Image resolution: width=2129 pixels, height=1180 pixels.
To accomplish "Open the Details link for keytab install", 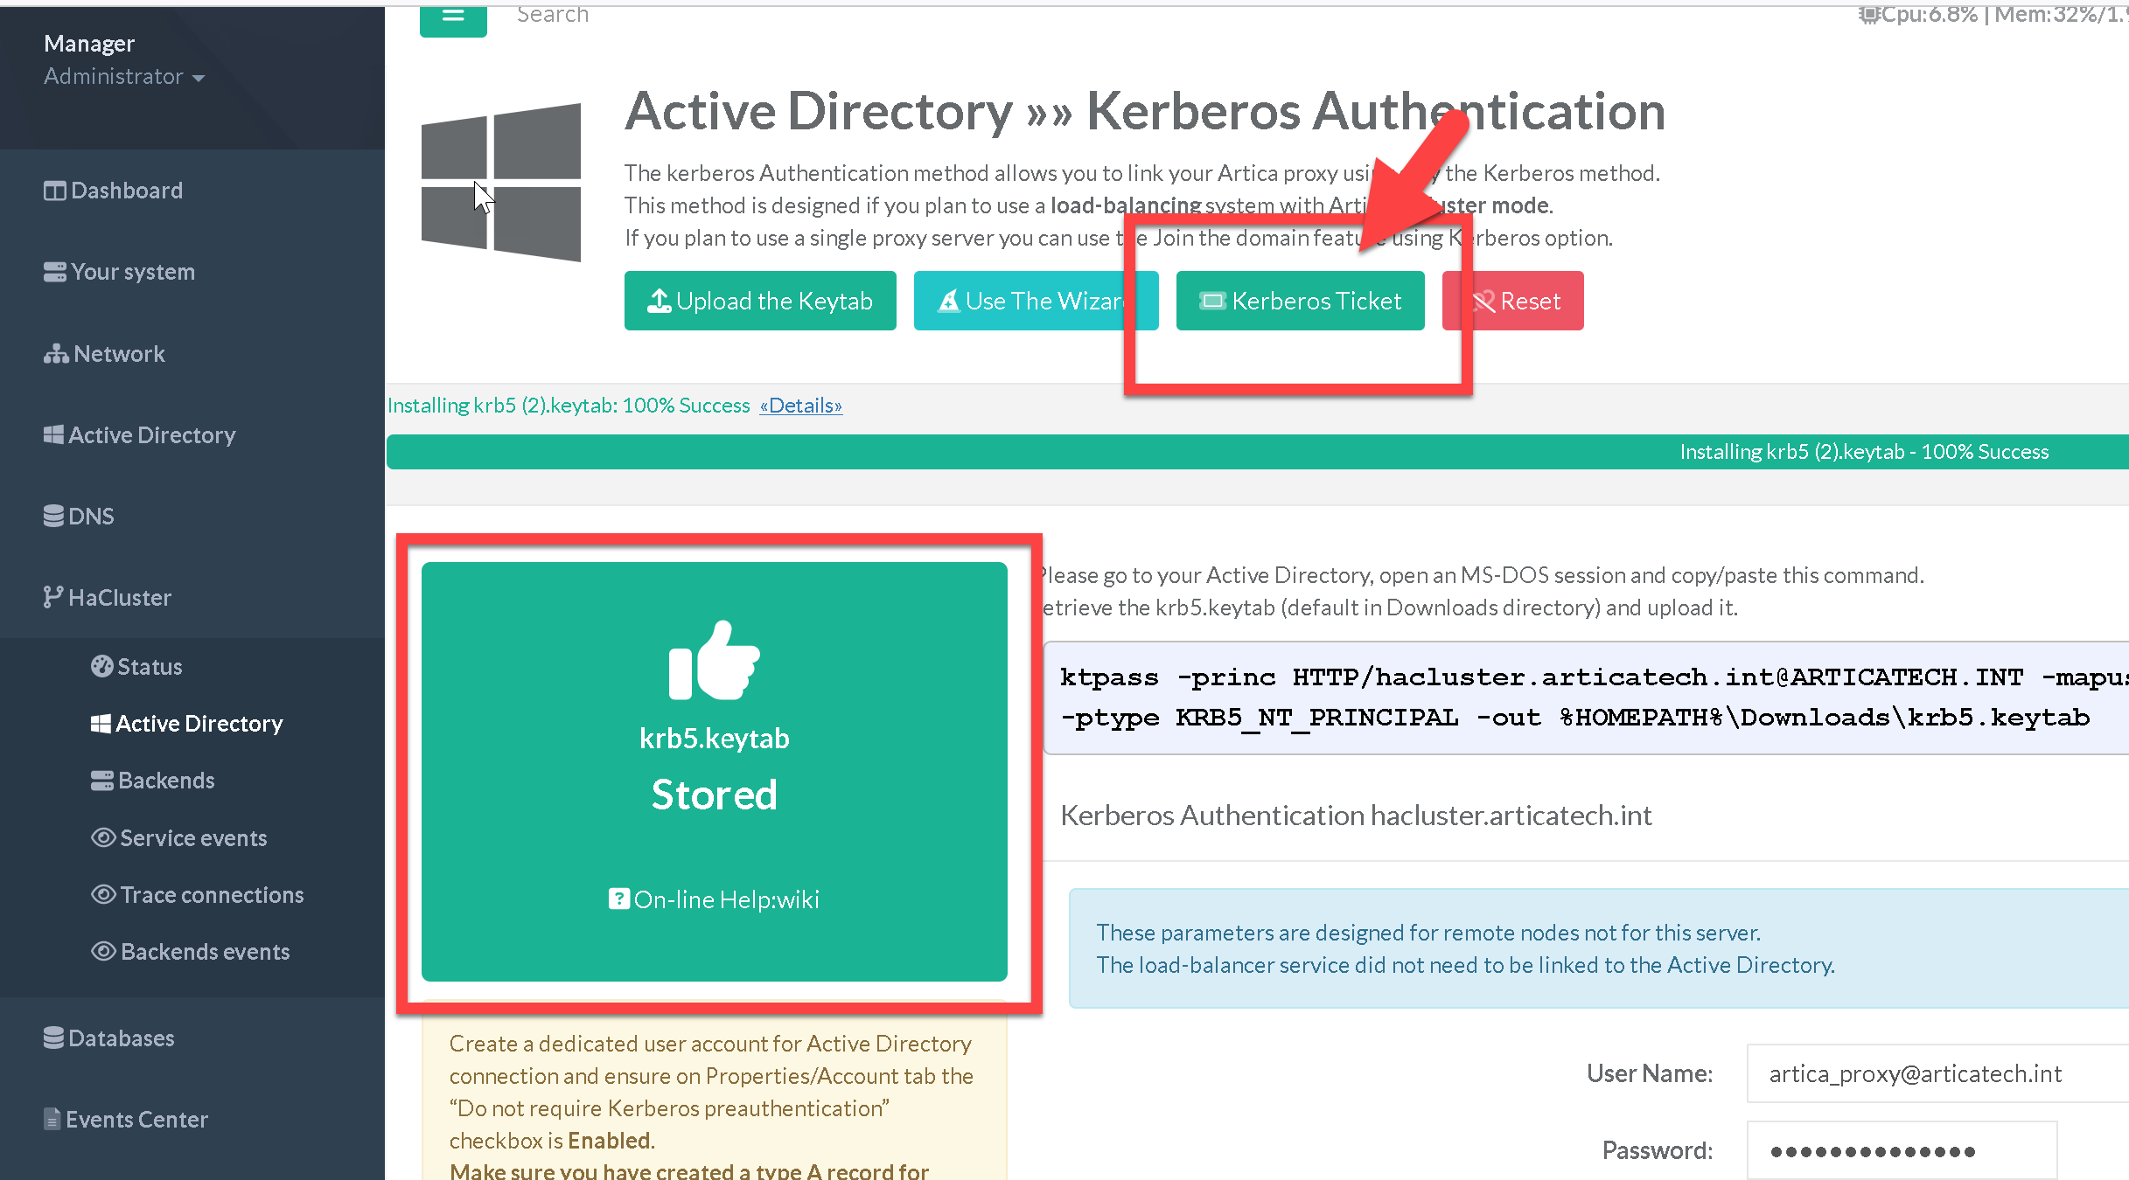I will [x=800, y=406].
